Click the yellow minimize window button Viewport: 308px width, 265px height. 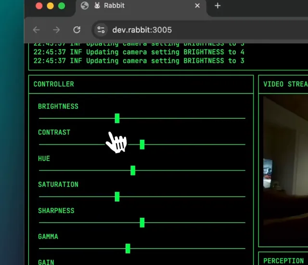[50, 6]
